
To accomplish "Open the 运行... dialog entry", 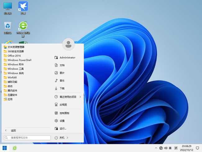I will coord(60,129).
